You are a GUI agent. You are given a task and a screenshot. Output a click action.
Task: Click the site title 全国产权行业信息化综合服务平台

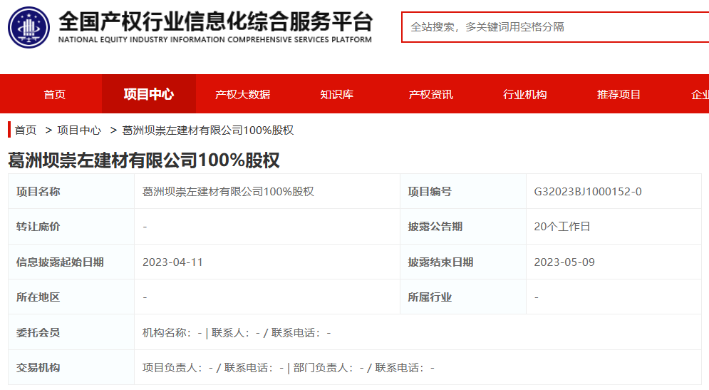click(216, 21)
